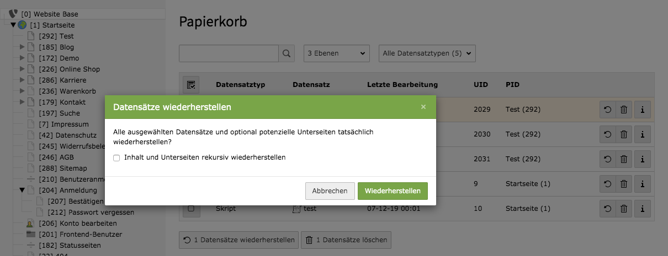668x256 pixels.
Task: Delete the record with UID 2029
Action: point(624,110)
